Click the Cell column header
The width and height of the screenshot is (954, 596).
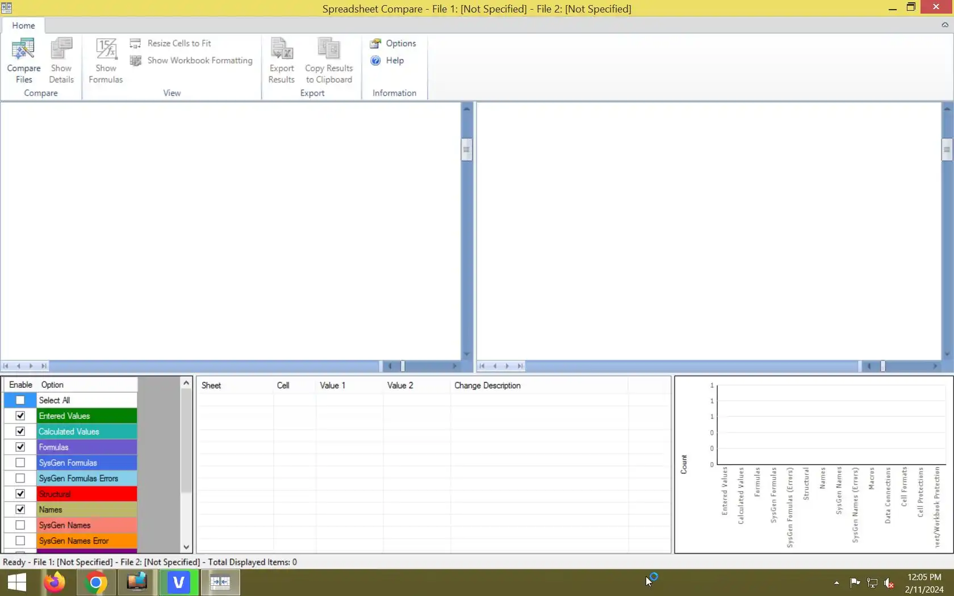(x=294, y=385)
